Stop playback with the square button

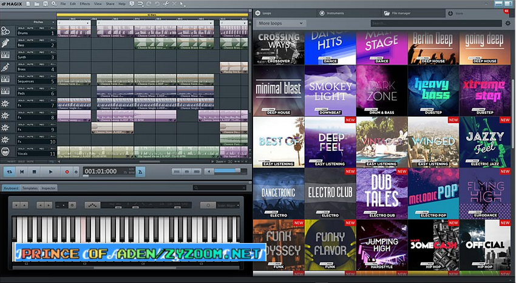click(34, 171)
